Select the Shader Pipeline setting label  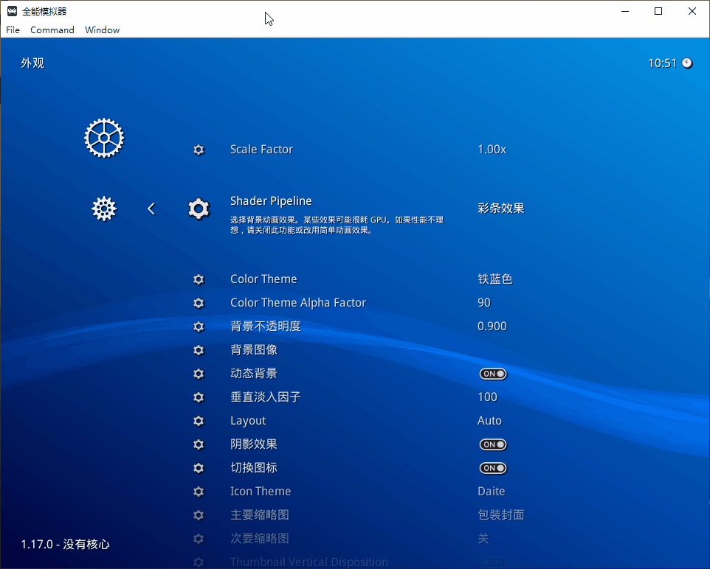pos(271,200)
